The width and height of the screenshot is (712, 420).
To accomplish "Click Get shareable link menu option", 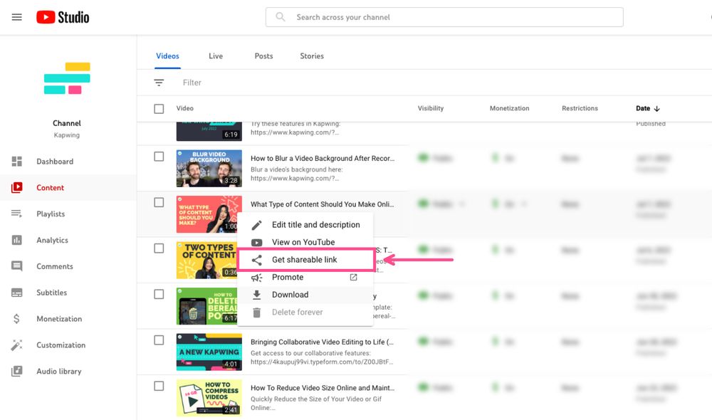I will [304, 260].
